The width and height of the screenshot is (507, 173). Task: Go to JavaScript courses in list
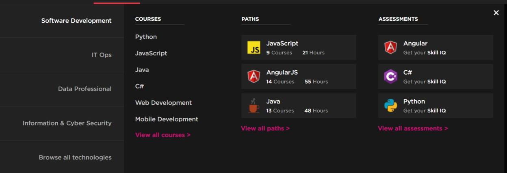(151, 53)
